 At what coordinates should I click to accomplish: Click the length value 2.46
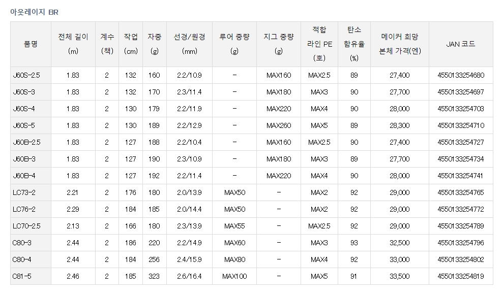73,276
